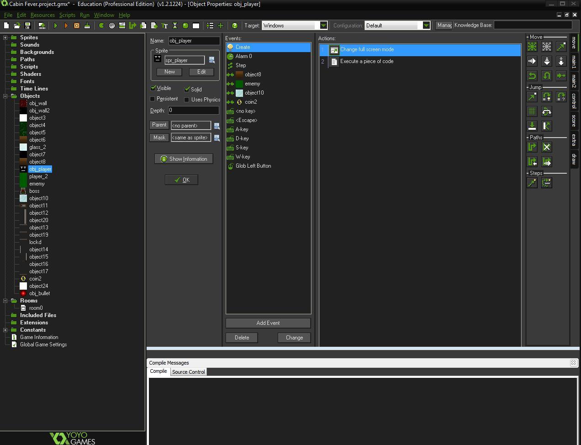
Task: Save the project with the floppy disk icon
Action: click(27, 26)
